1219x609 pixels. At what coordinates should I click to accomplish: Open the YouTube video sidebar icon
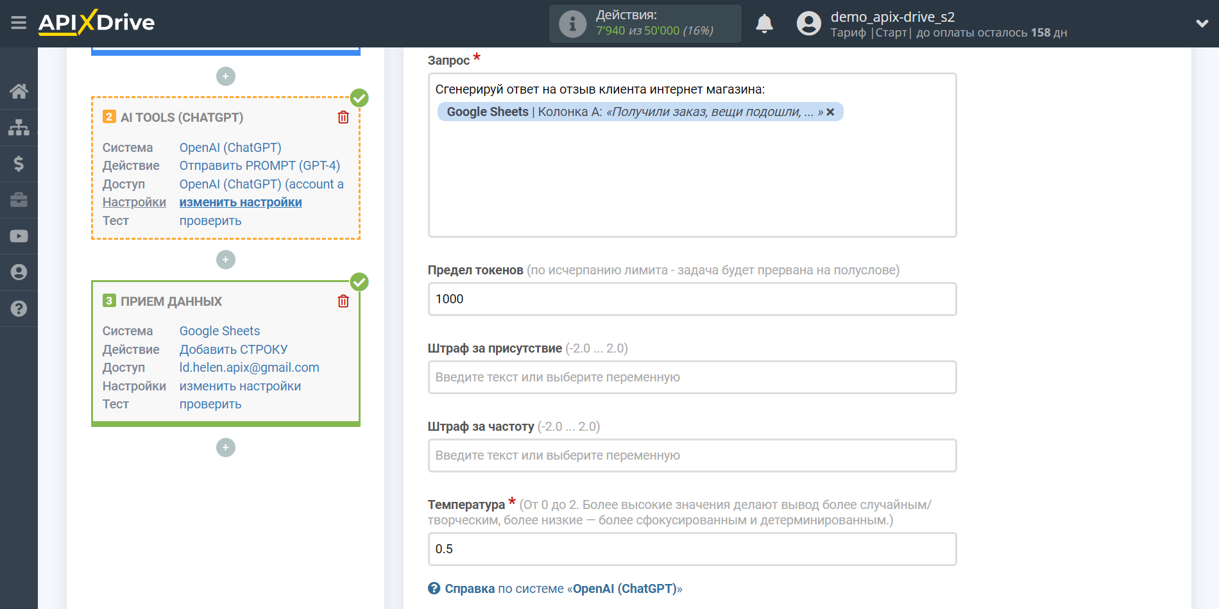click(x=19, y=236)
